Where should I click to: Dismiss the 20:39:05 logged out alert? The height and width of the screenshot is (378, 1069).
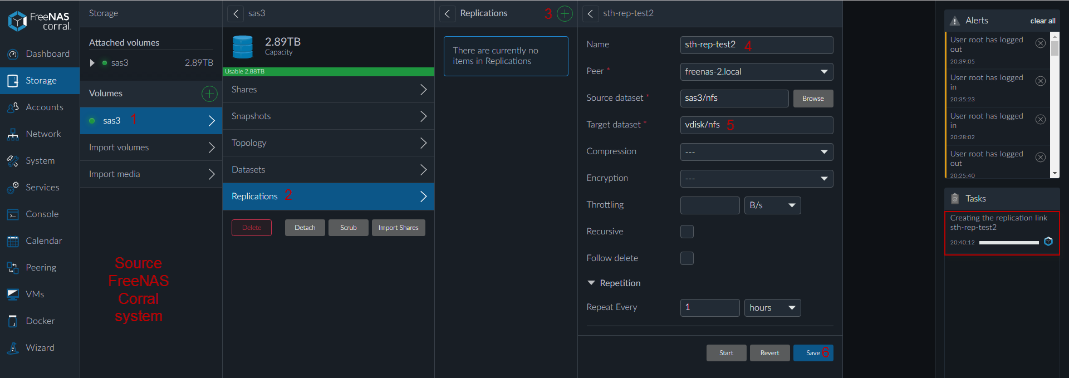pyautogui.click(x=1040, y=43)
